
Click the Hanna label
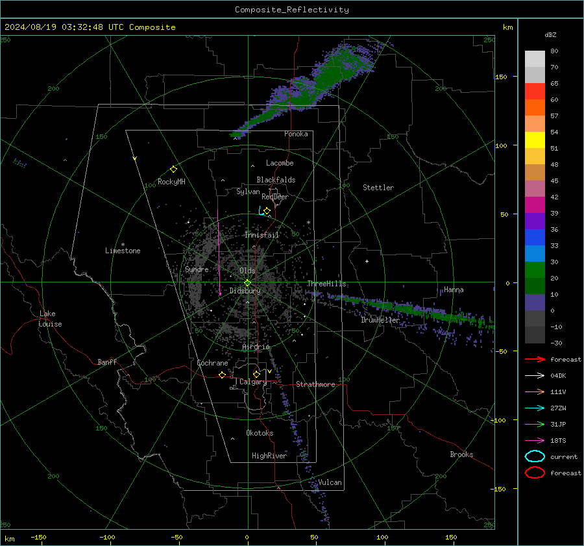point(454,290)
